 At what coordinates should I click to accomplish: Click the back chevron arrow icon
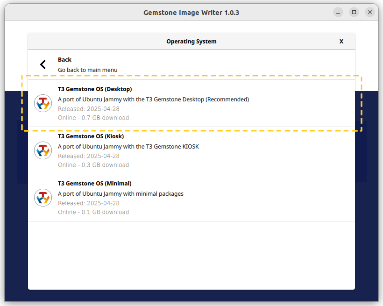pyautogui.click(x=43, y=64)
